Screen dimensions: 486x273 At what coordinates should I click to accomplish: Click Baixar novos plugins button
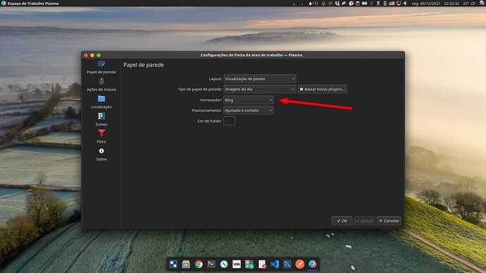[x=323, y=89]
